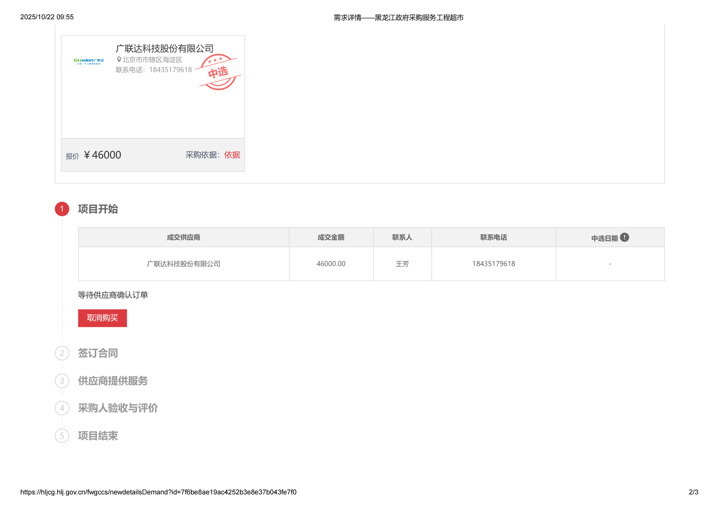This screenshot has width=719, height=508.
Task: Open the red 依据 link
Action: (x=232, y=155)
